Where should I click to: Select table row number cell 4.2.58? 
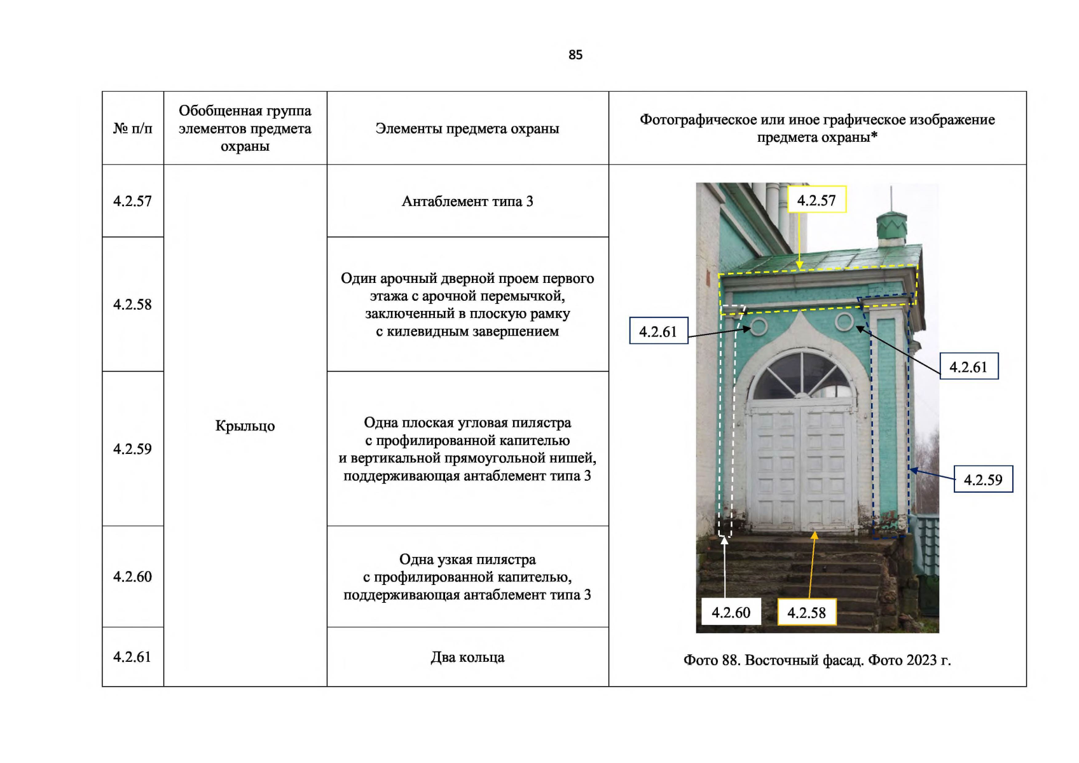pos(132,305)
